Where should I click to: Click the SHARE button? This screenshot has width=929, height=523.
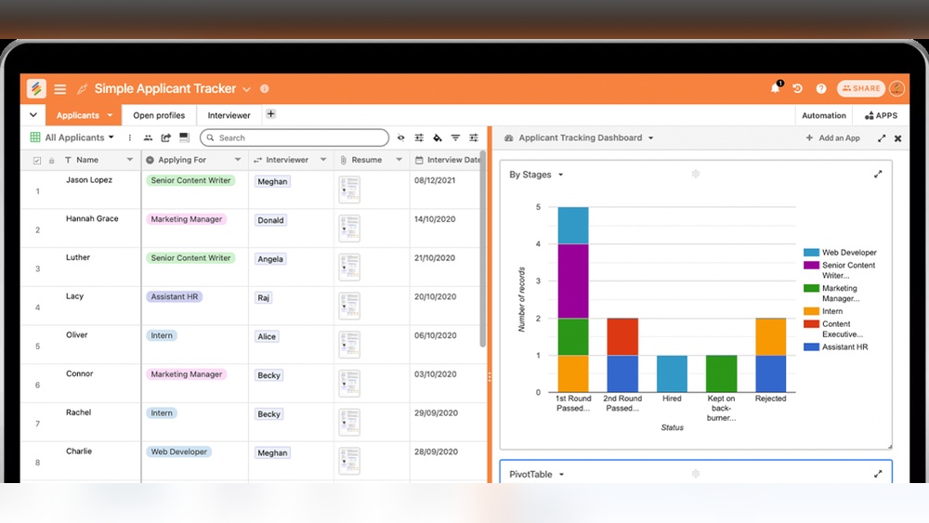tap(860, 88)
